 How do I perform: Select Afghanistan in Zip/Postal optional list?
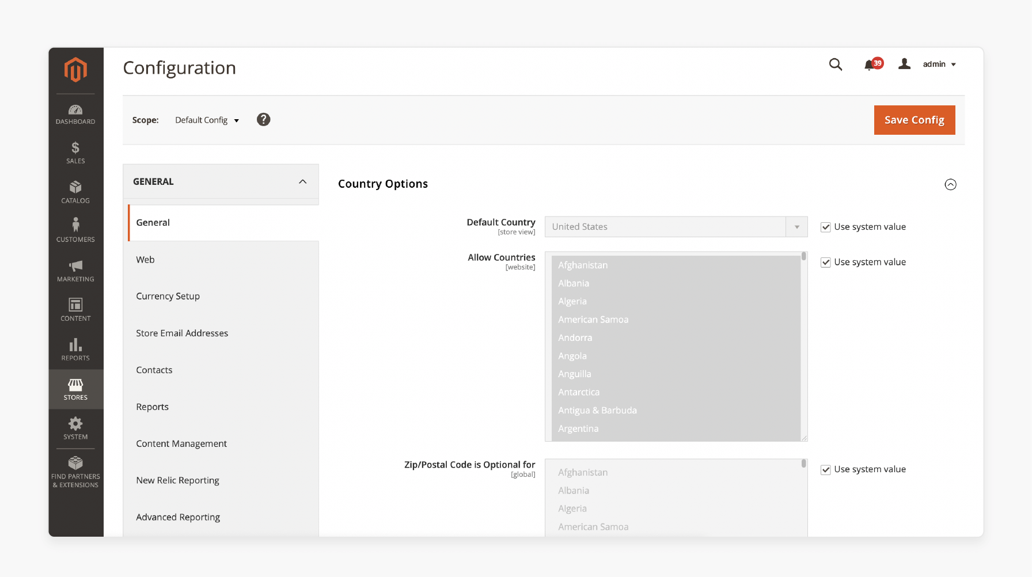pos(676,472)
